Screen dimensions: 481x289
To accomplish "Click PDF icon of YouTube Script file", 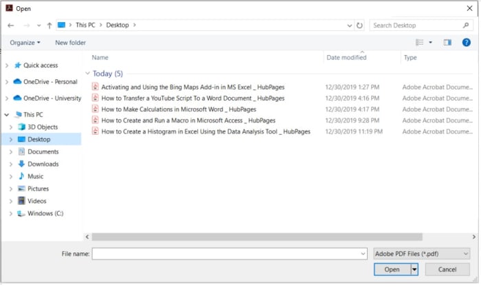I will pyautogui.click(x=96, y=98).
